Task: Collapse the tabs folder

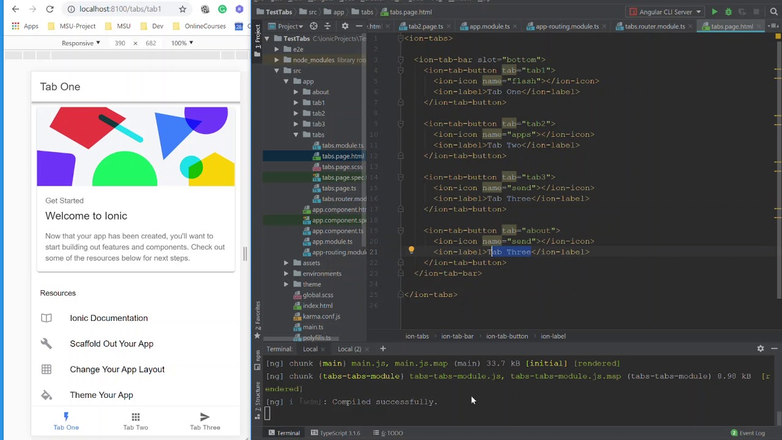Action: pyautogui.click(x=296, y=134)
